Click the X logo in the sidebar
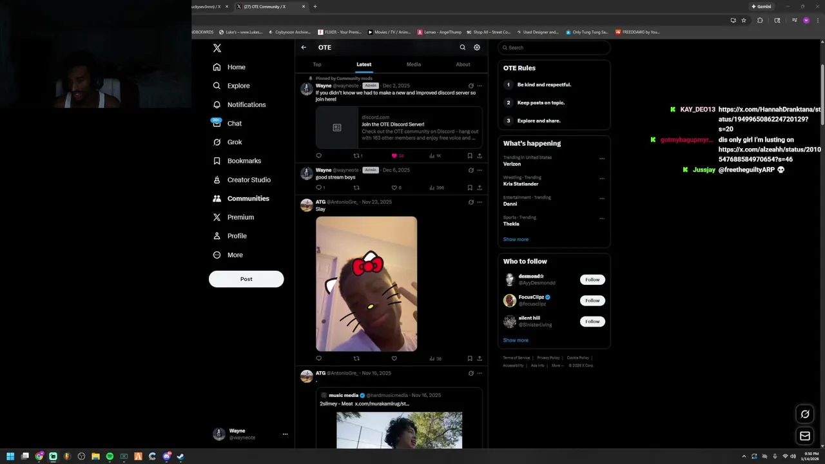This screenshot has width=825, height=464. (x=217, y=48)
